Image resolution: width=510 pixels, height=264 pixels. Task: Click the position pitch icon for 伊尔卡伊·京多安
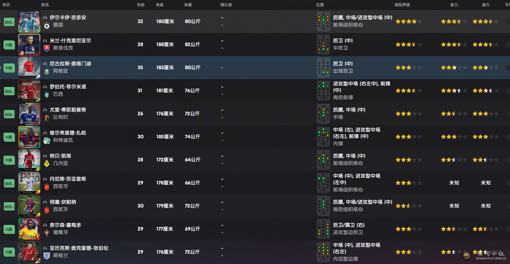coord(323,22)
